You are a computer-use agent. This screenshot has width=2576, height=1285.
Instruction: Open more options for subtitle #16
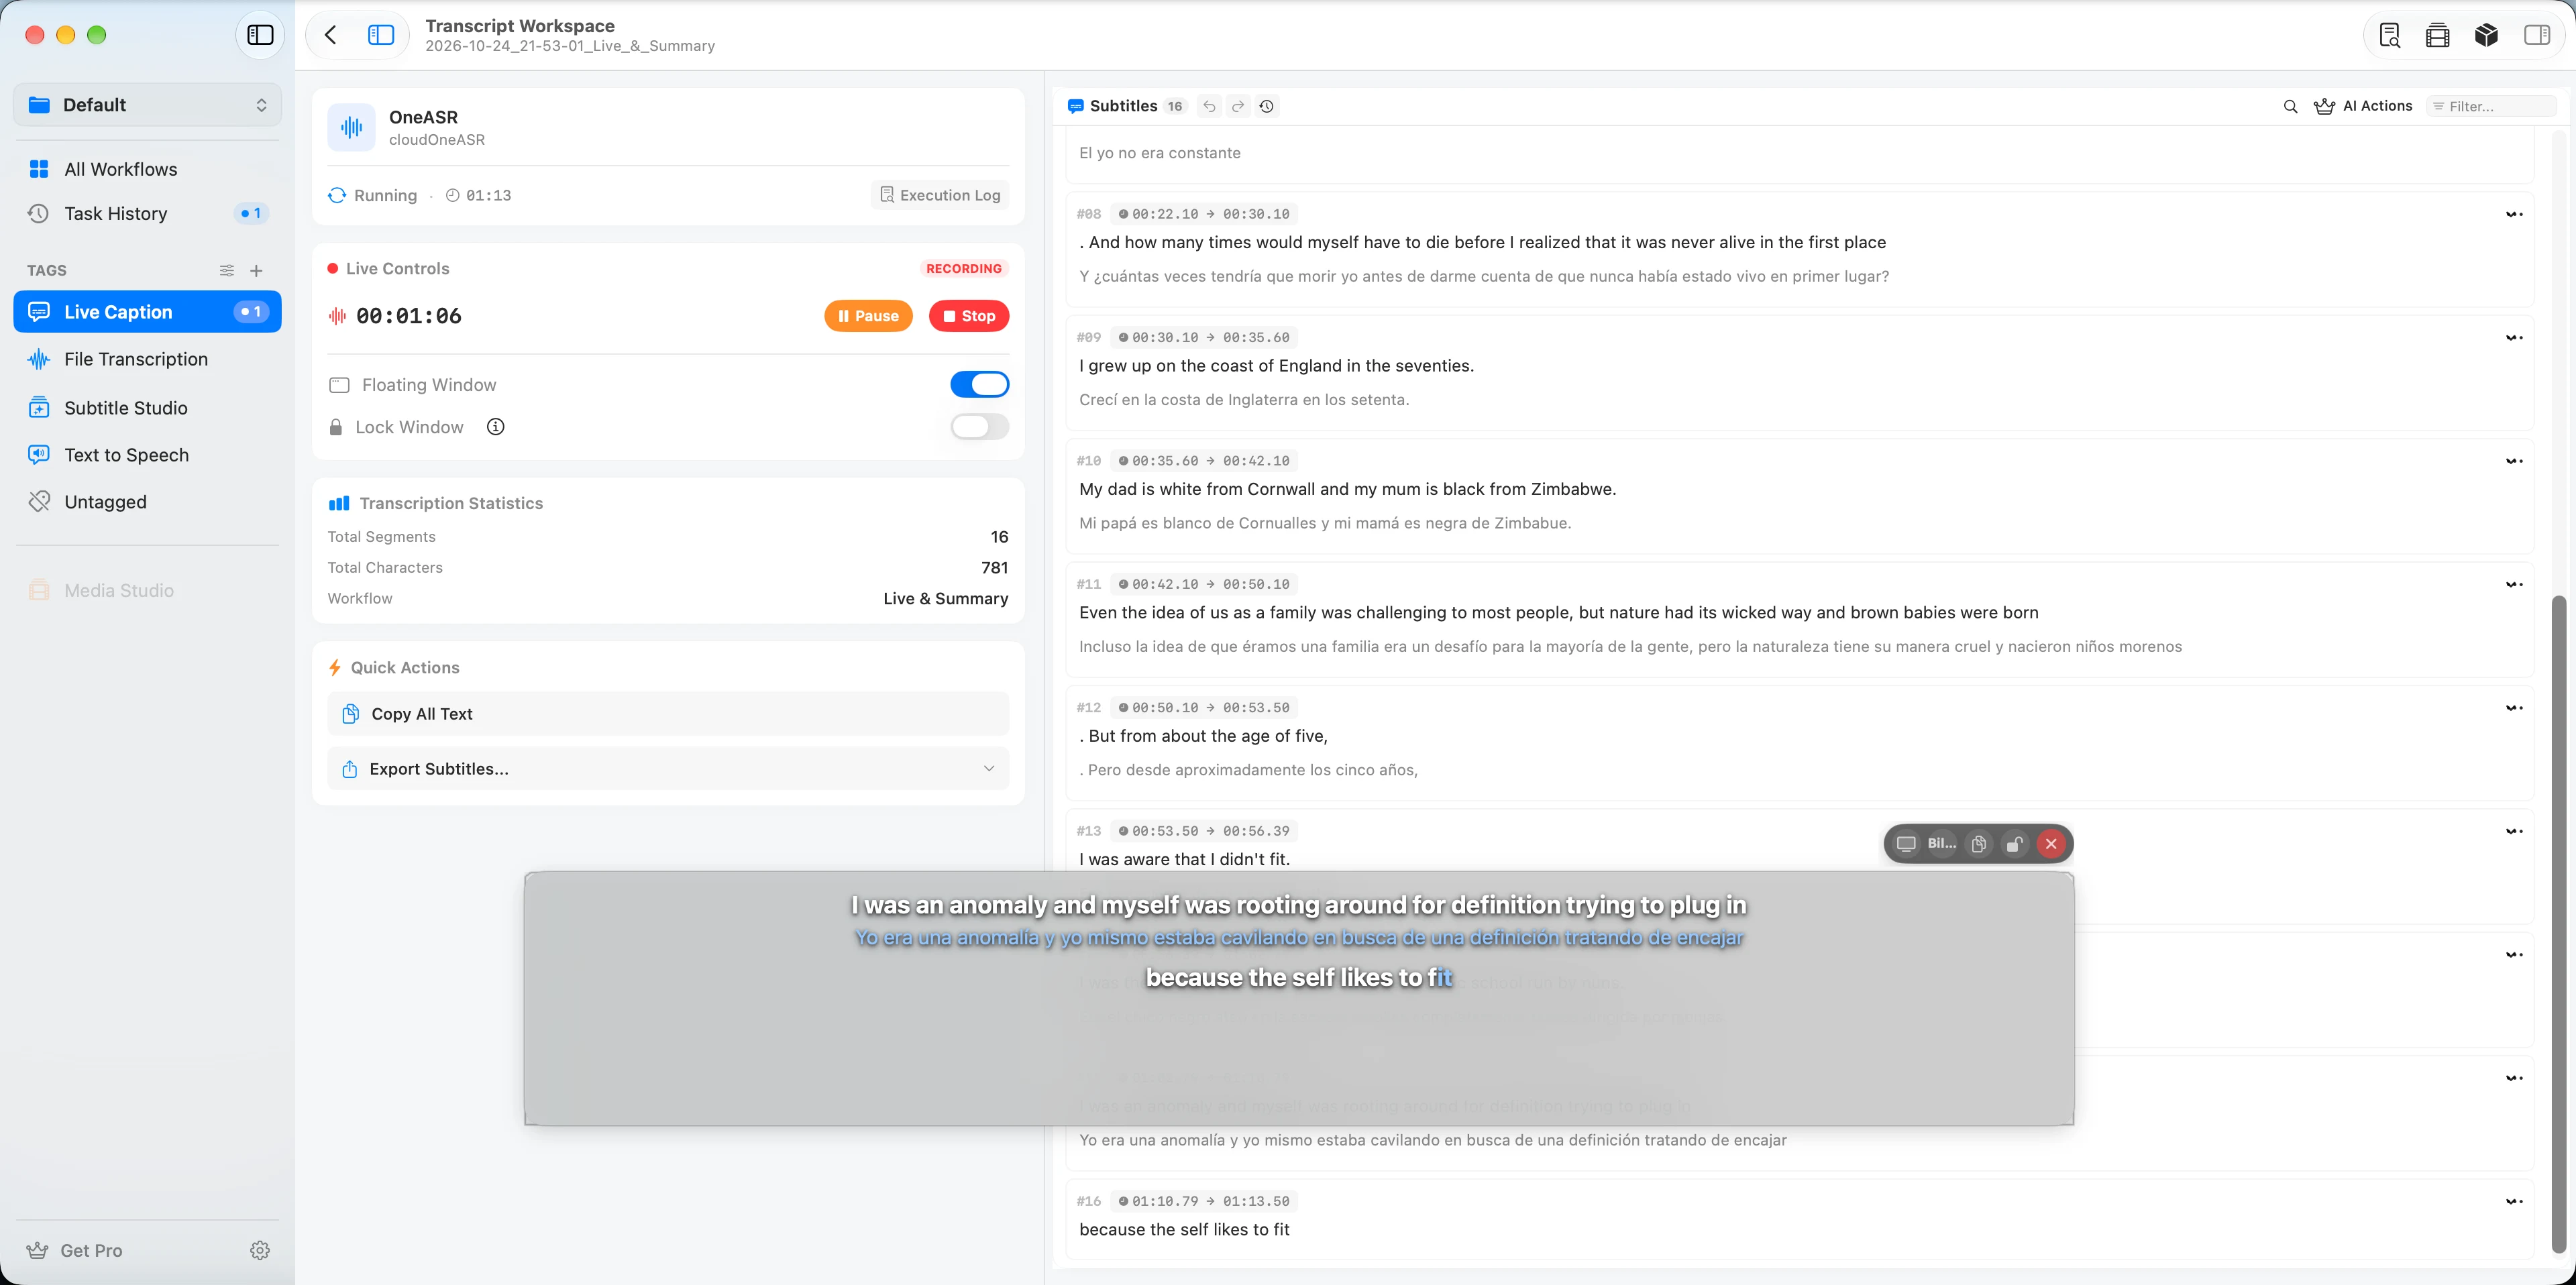click(2514, 1201)
